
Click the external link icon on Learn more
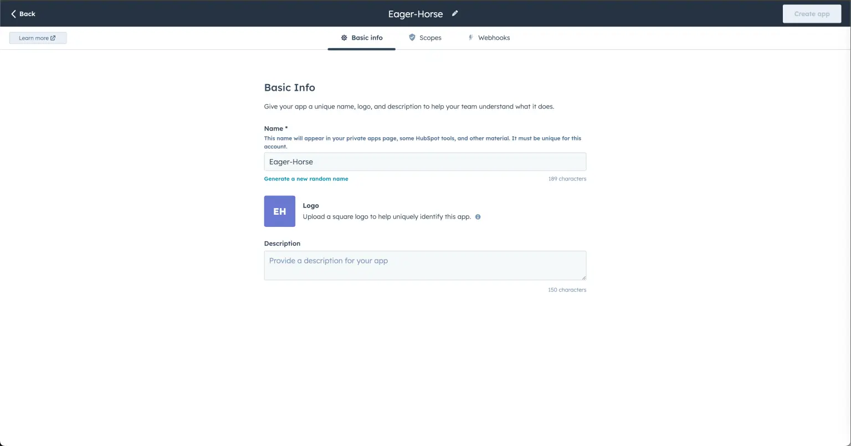click(x=53, y=38)
